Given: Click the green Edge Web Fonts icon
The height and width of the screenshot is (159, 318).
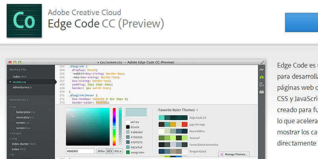Looking at the screenshot, I should (x=262, y=77).
